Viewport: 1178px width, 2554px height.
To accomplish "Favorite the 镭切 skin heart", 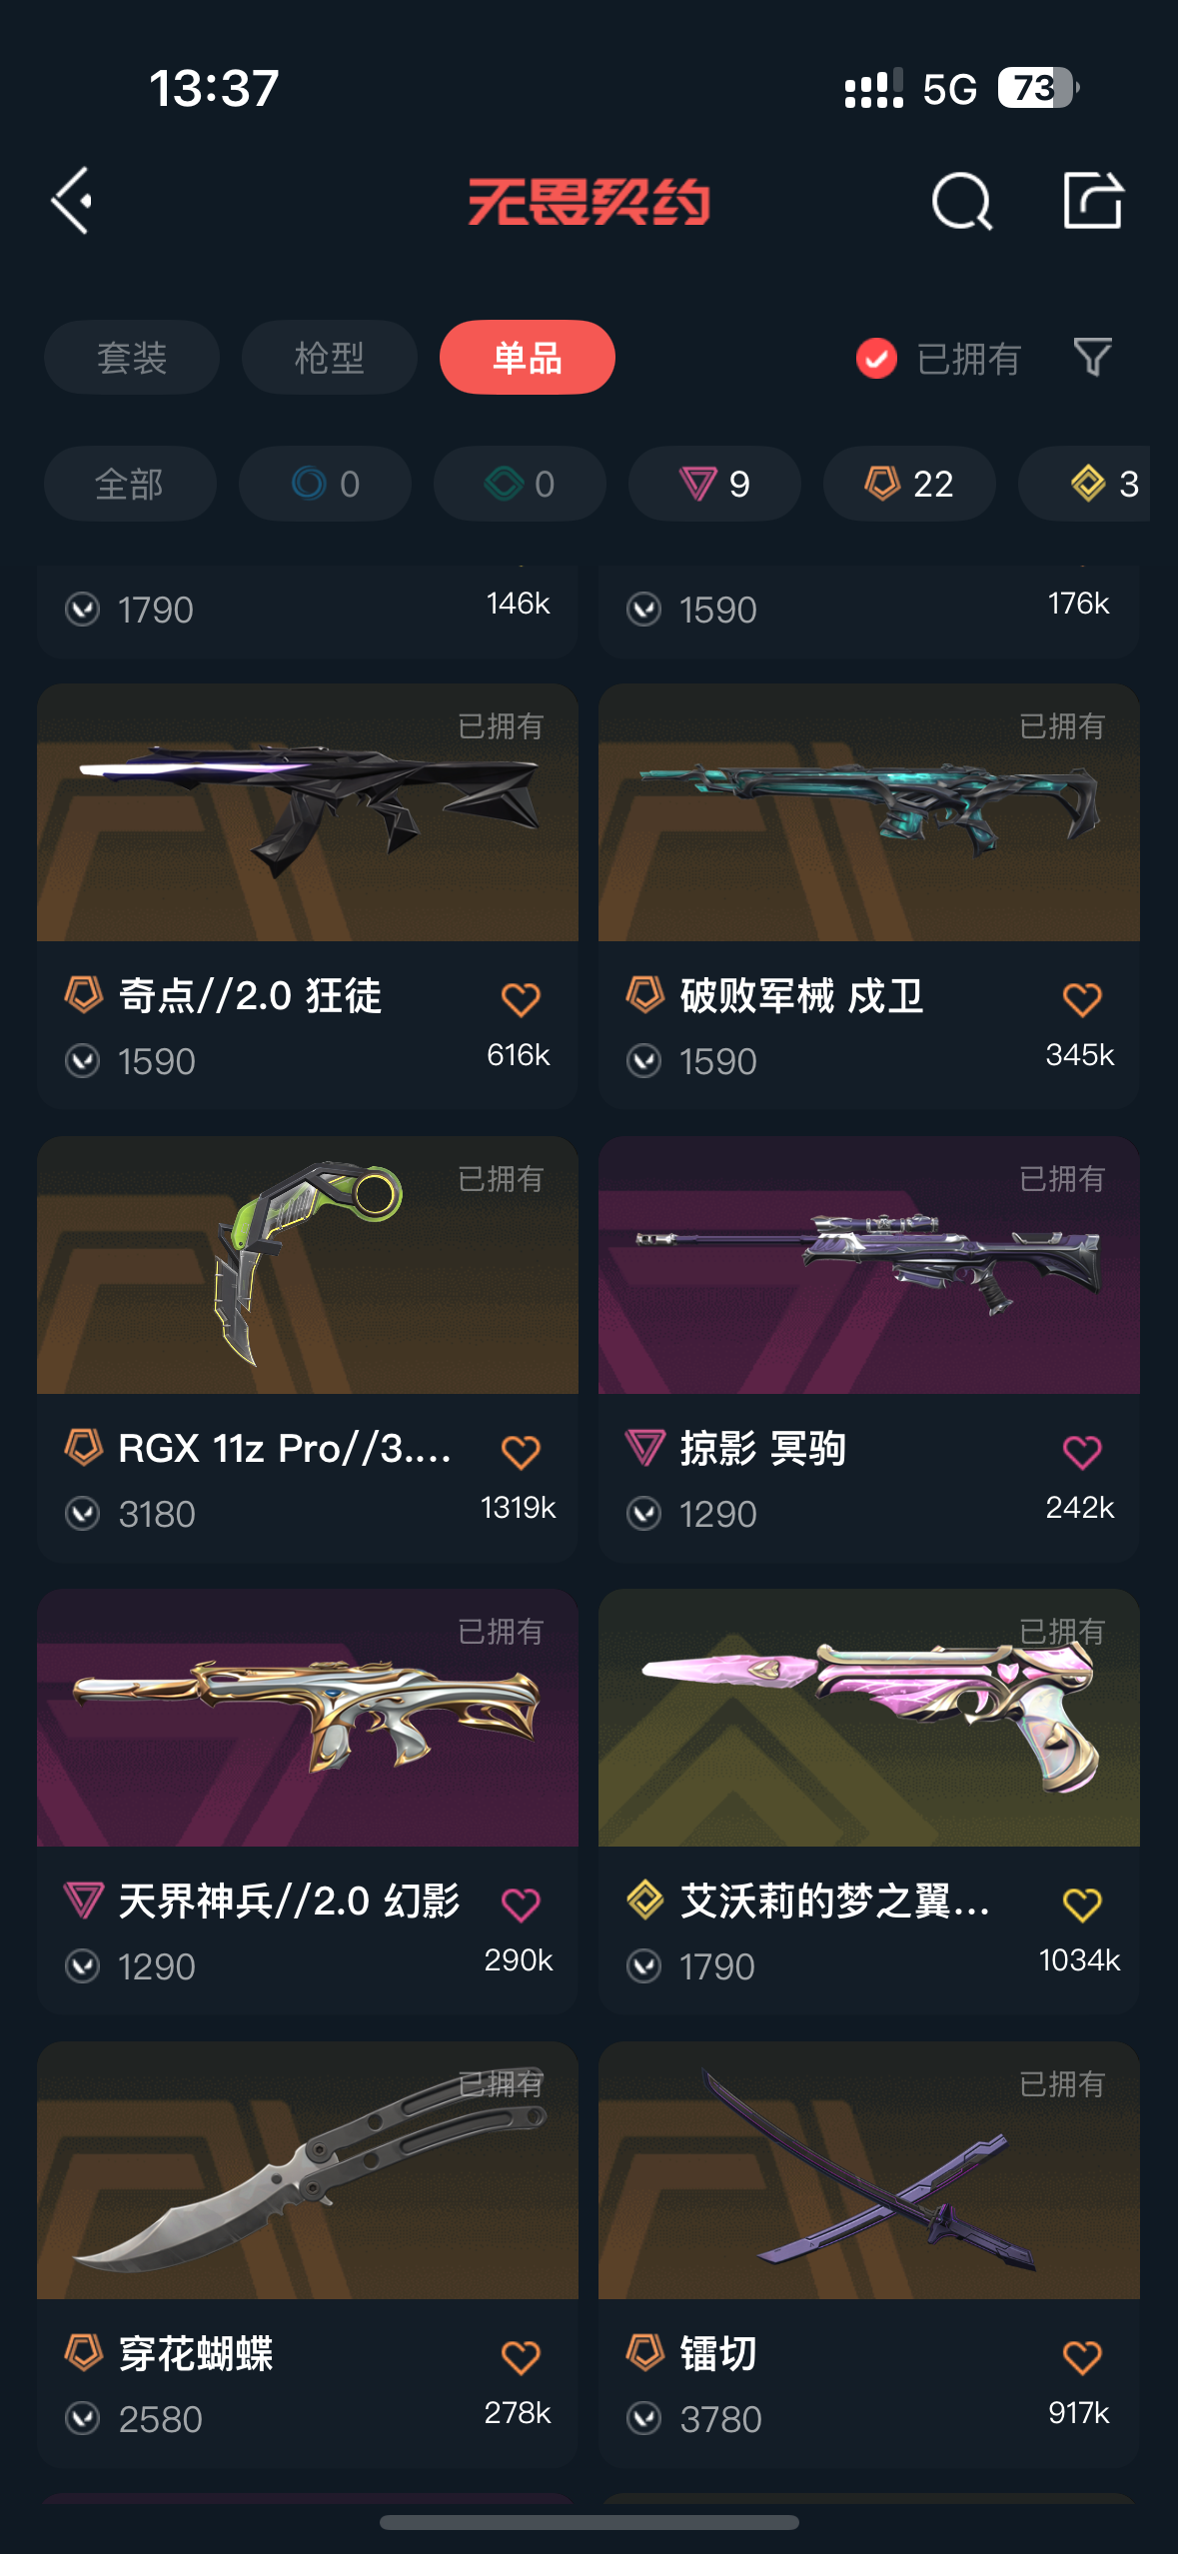I will pyautogui.click(x=1082, y=2357).
